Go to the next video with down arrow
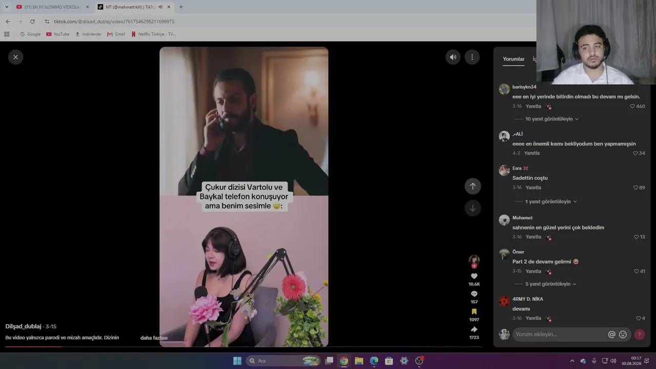656x369 pixels. [x=473, y=208]
